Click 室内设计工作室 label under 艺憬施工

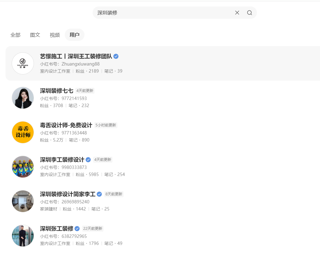pos(55,71)
